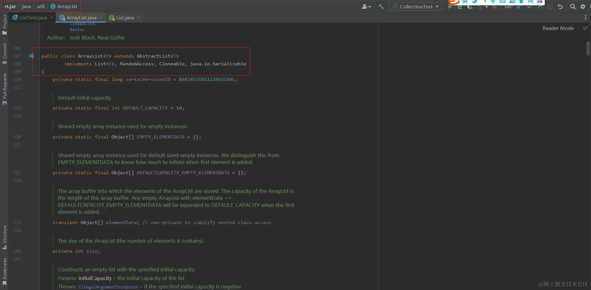Click the author names Josh Bloch, Neal Gafter
Viewport: 591px width, 290px height.
pos(97,38)
